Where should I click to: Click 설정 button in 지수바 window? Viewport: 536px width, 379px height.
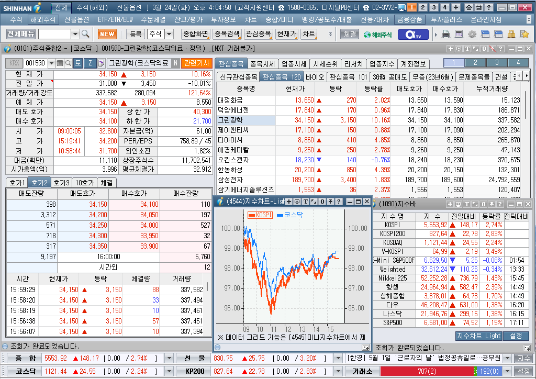tap(516, 336)
